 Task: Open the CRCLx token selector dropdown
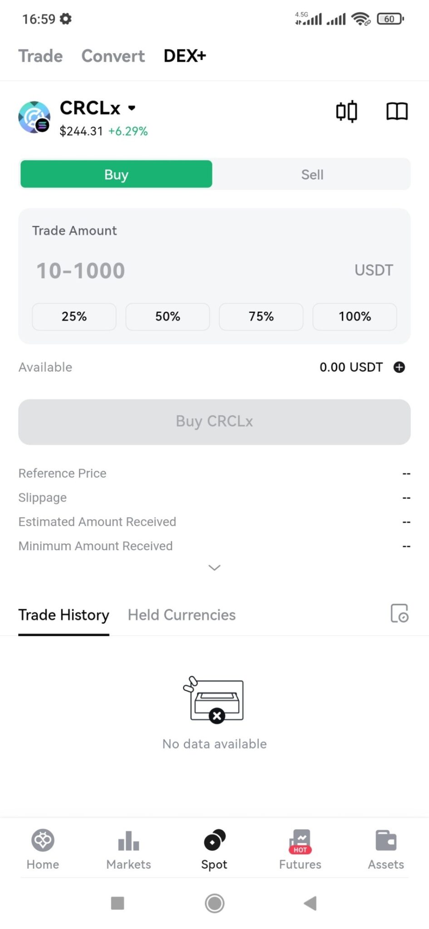pyautogui.click(x=132, y=108)
